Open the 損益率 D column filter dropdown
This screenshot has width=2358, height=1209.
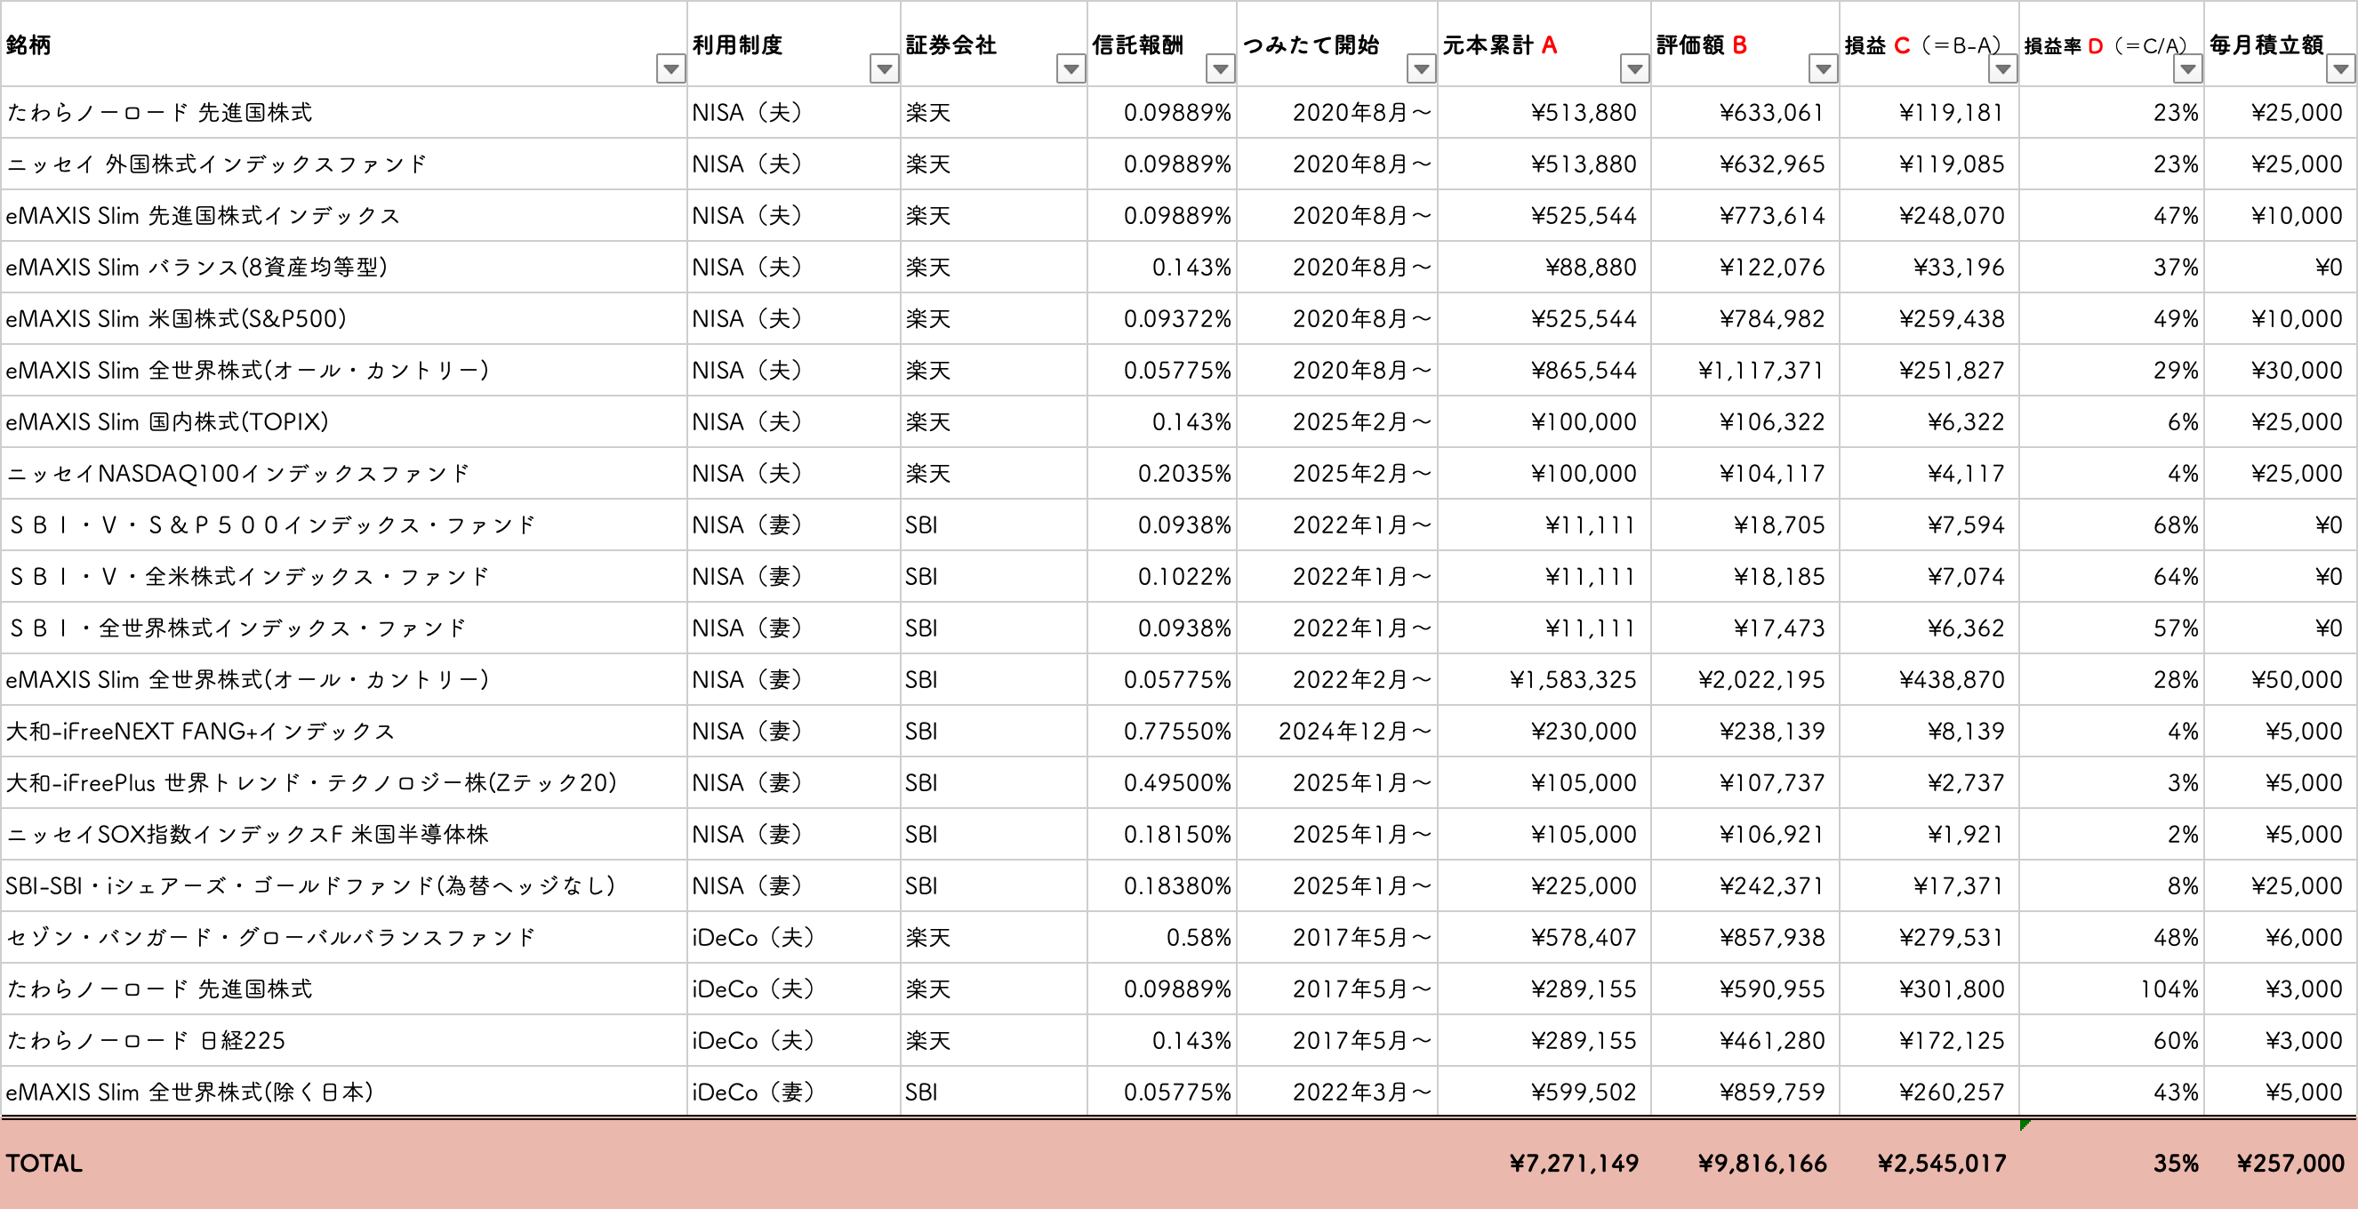click(x=2188, y=68)
